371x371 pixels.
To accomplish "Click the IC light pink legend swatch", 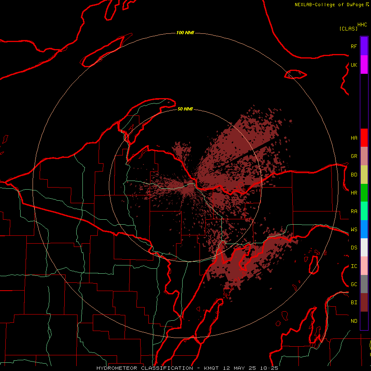I will point(364,266).
